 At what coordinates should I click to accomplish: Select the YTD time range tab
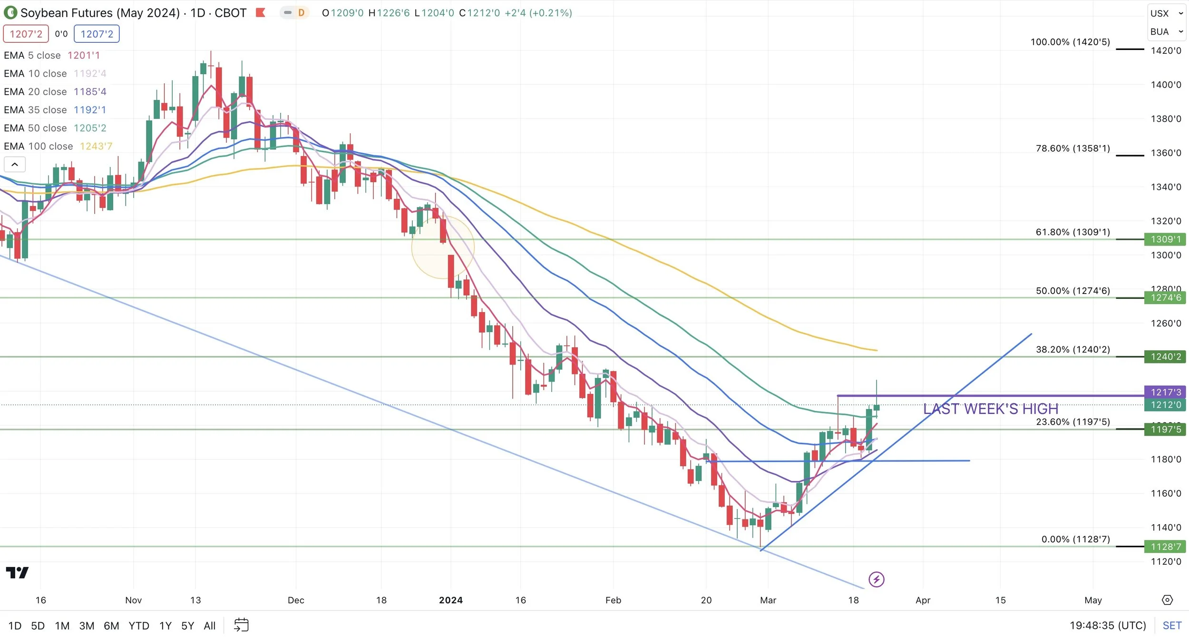(139, 626)
